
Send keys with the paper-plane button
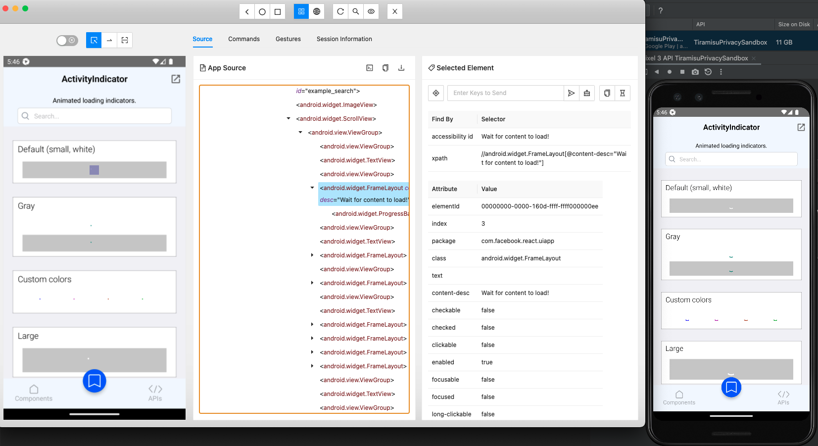[x=571, y=93]
